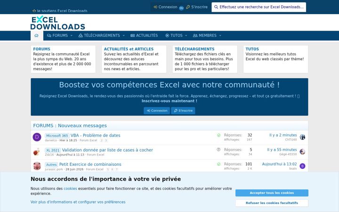The height and width of the screenshot is (212, 339).
Task: Click Zdz16 user avatar
Action: 37,152
